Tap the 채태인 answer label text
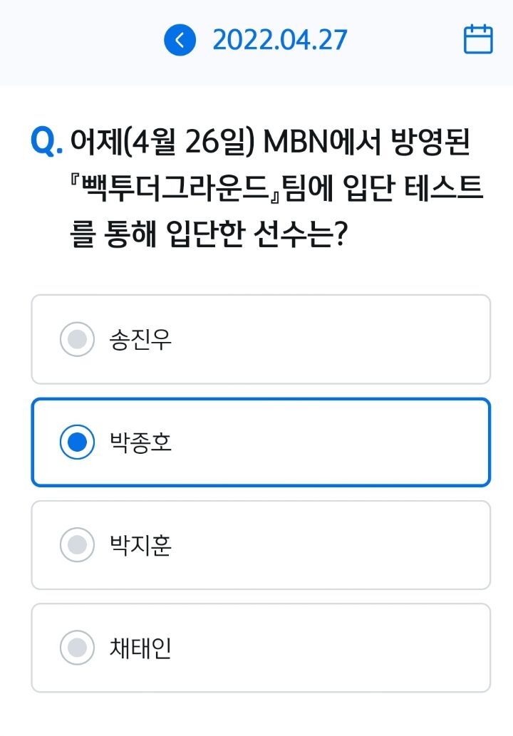The height and width of the screenshot is (736, 513). 140,648
